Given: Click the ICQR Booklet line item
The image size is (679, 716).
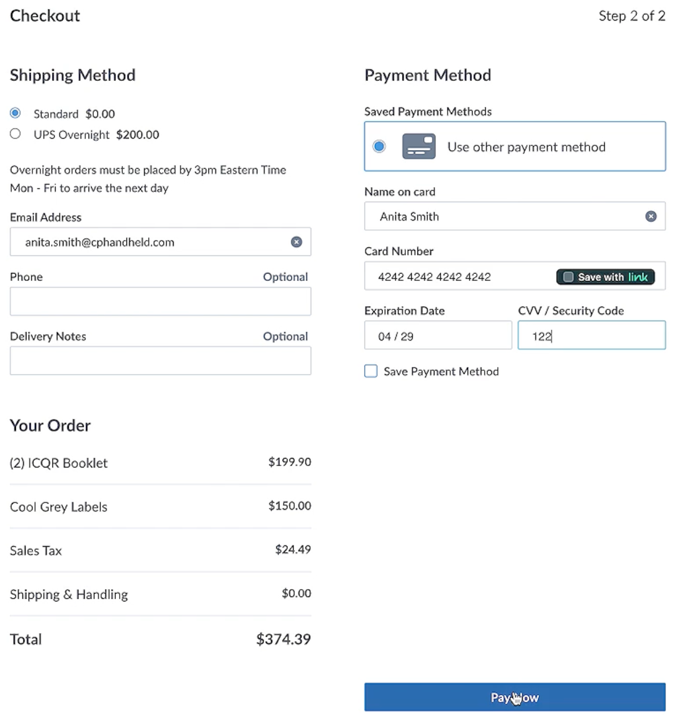Looking at the screenshot, I should click(x=58, y=463).
